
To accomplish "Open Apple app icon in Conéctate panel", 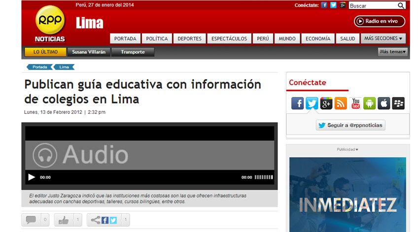I will pyautogui.click(x=384, y=103).
